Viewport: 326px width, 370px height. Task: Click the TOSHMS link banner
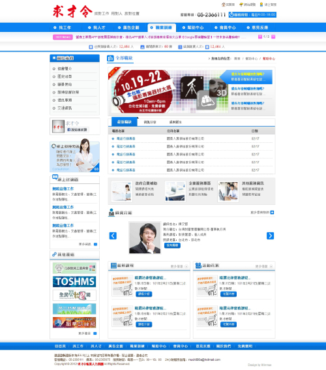coord(74,281)
